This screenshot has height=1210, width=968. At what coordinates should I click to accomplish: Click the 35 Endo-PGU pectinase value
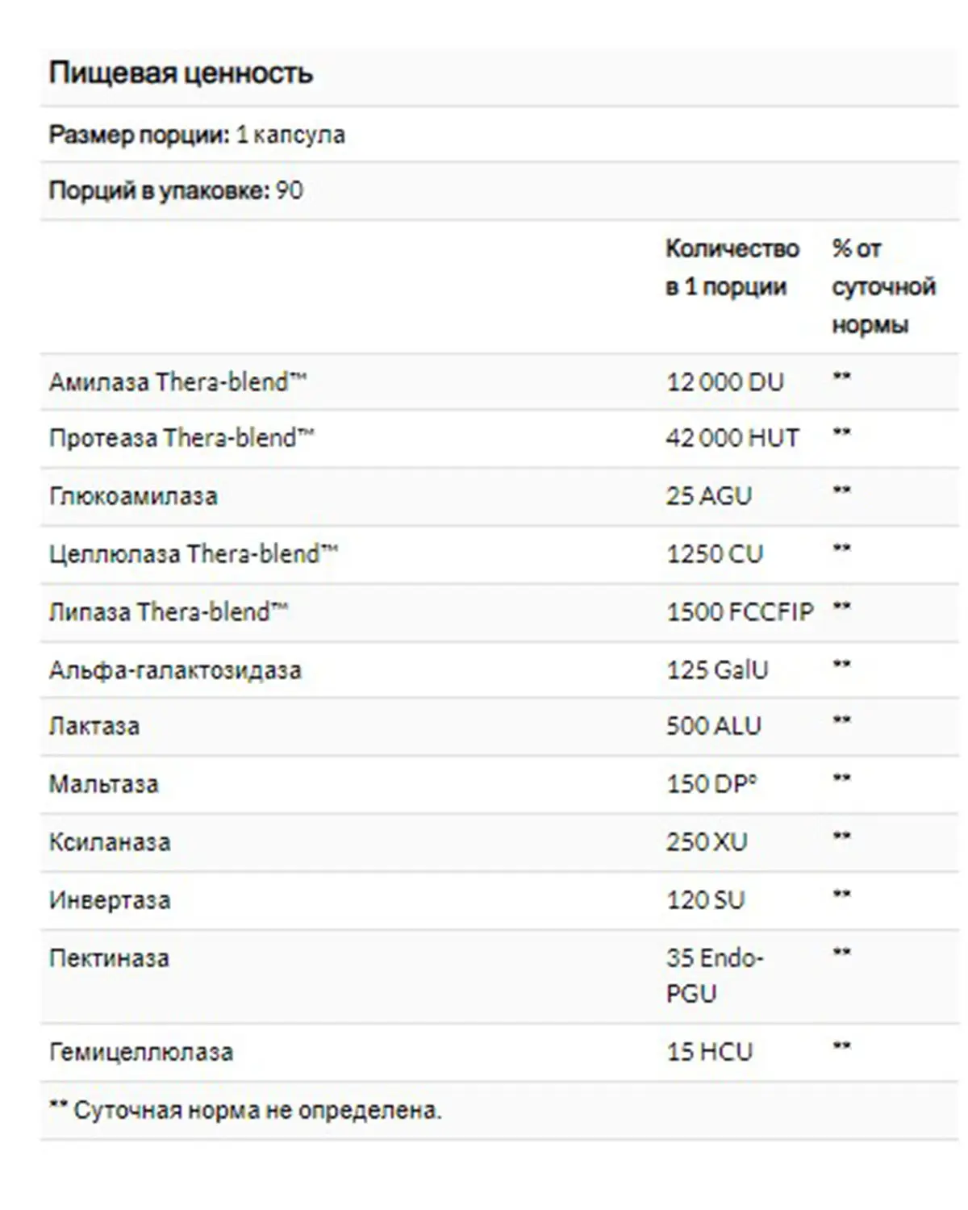[715, 975]
